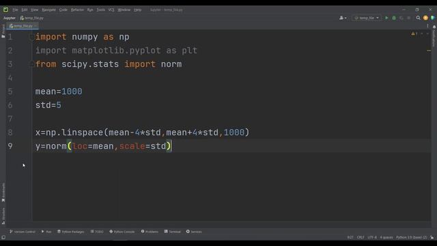Open the File menu
The image size is (437, 246).
(15, 10)
